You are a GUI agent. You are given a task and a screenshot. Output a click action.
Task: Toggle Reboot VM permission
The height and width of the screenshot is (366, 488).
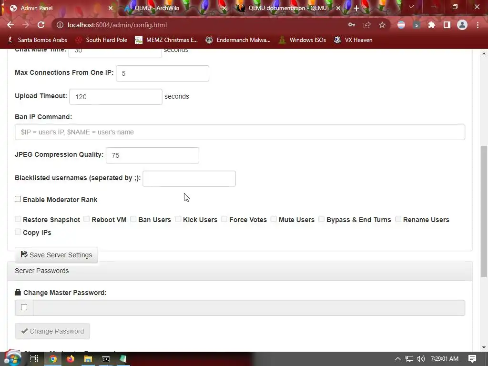tap(87, 219)
